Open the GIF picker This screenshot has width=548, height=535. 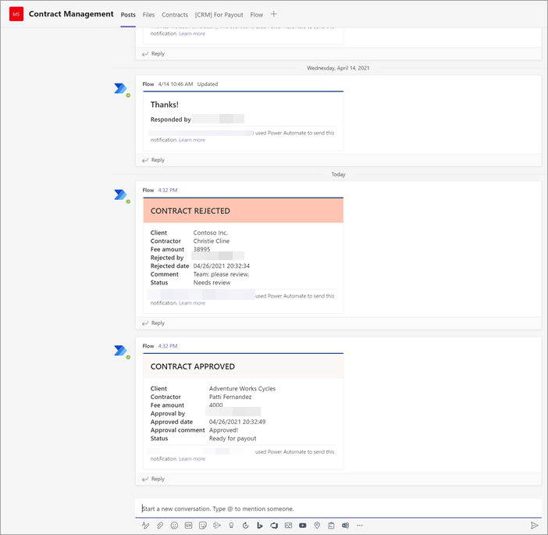coord(188,526)
